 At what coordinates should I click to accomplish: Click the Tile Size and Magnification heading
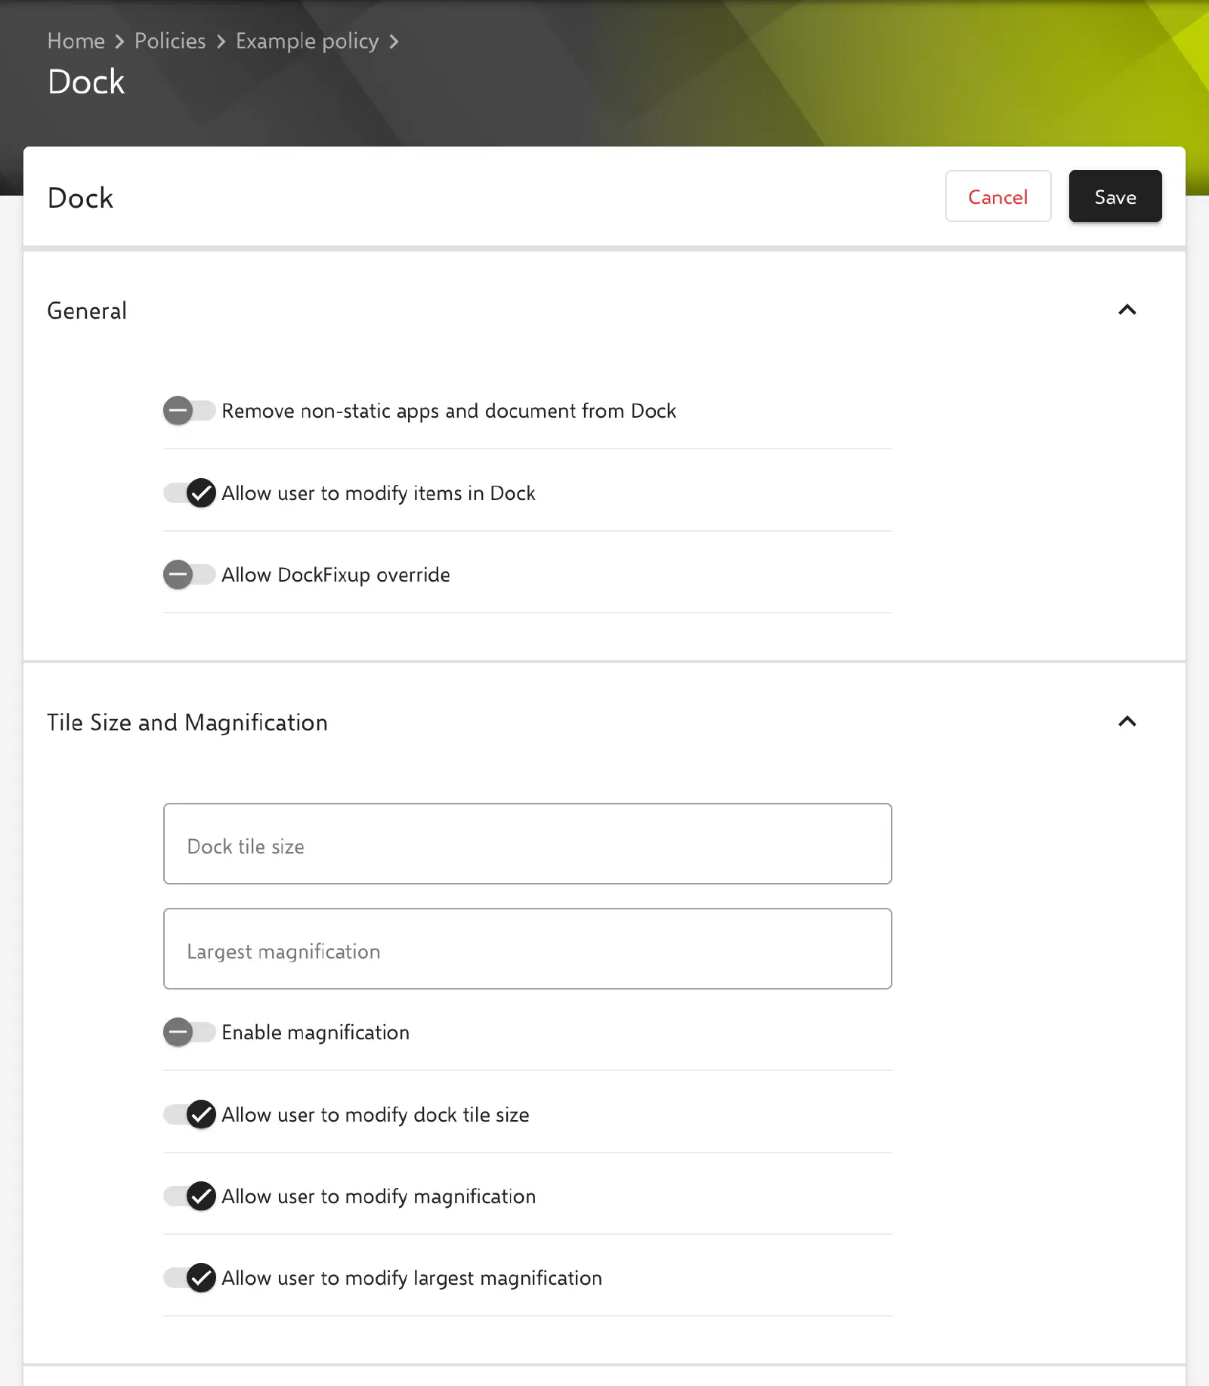(187, 723)
